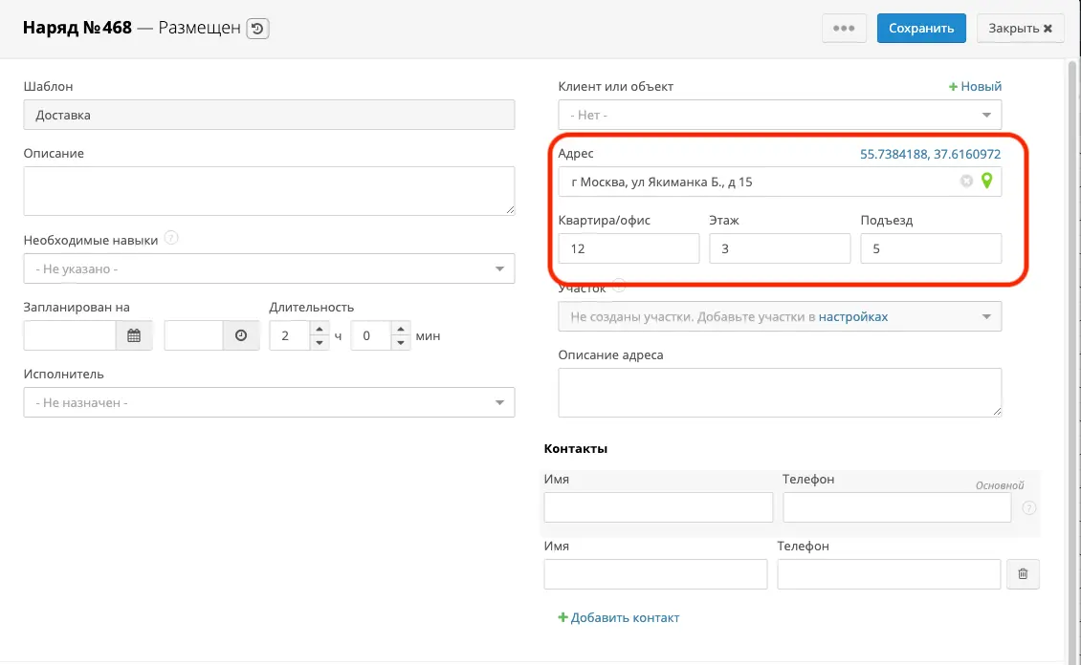Image resolution: width=1081 pixels, height=665 pixels.
Task: Decrease duration minutes with down arrow
Action: tap(401, 343)
